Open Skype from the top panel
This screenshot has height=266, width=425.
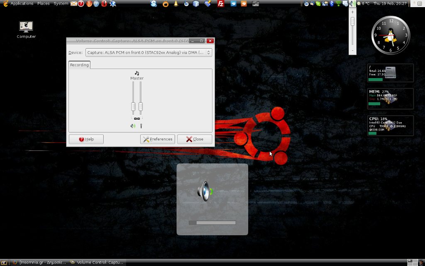154,4
